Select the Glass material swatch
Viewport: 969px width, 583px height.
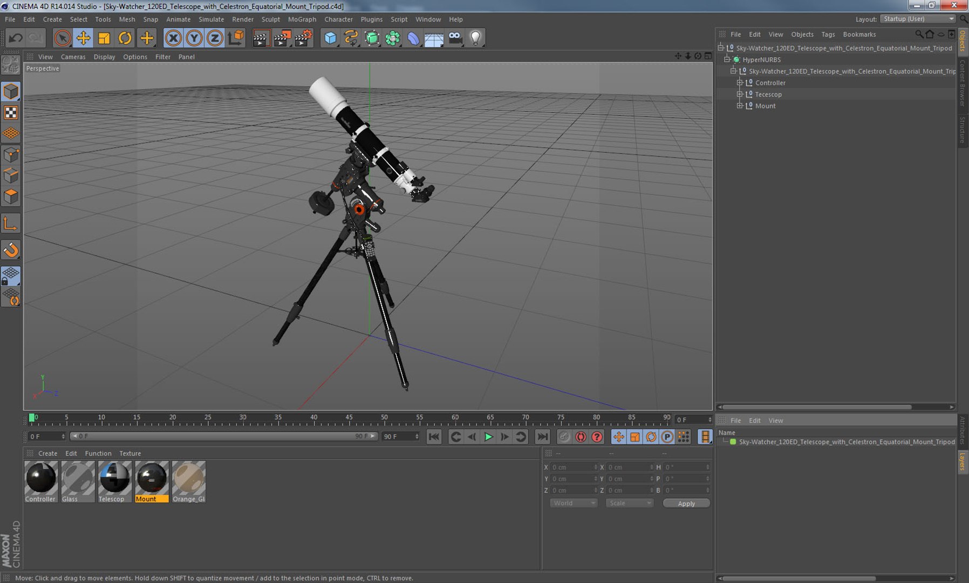coord(78,482)
